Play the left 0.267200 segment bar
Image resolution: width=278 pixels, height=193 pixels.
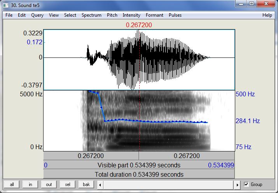pyautogui.click(x=91, y=156)
